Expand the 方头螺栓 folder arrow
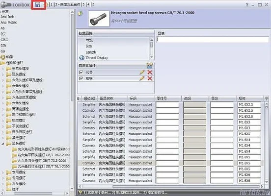 click(3, 184)
